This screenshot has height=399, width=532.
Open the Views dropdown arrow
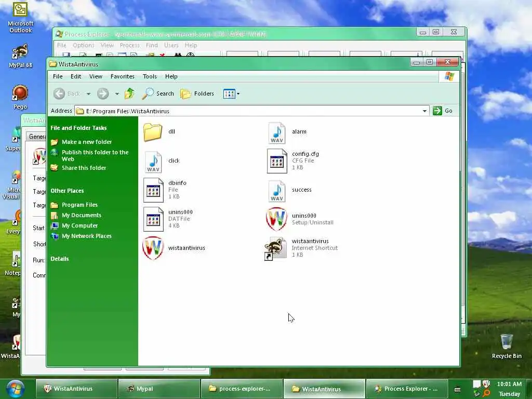(x=238, y=94)
